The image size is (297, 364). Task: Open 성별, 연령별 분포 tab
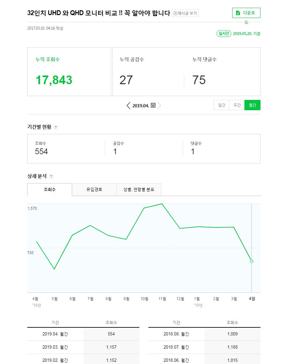coord(139,190)
